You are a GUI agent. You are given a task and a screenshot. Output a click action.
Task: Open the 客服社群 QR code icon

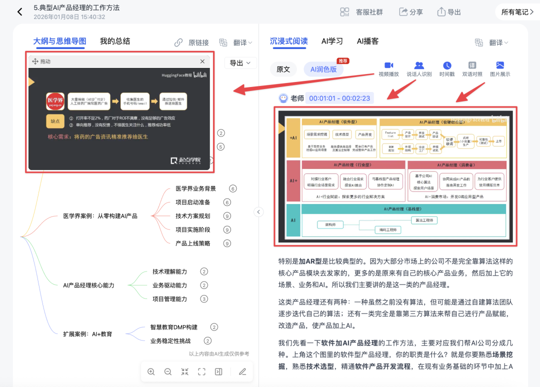click(344, 12)
